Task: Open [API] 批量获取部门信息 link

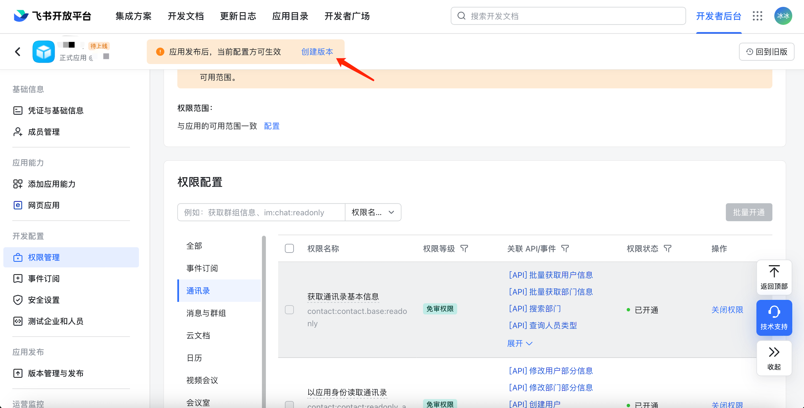Action: click(x=551, y=292)
